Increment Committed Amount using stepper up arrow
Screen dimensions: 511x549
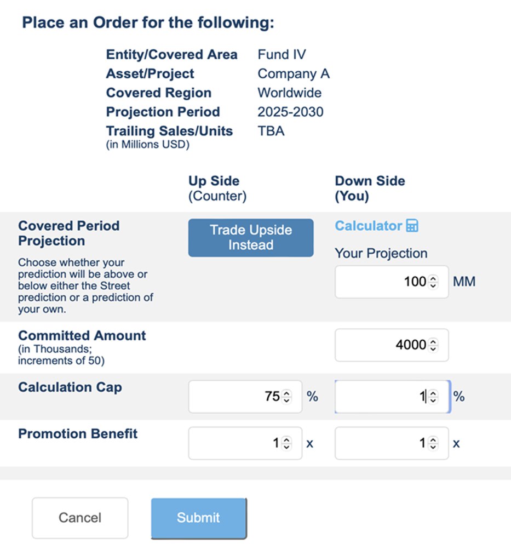coord(433,342)
